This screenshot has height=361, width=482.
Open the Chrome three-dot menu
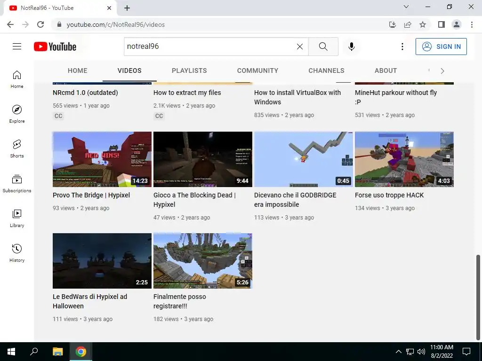[472, 24]
